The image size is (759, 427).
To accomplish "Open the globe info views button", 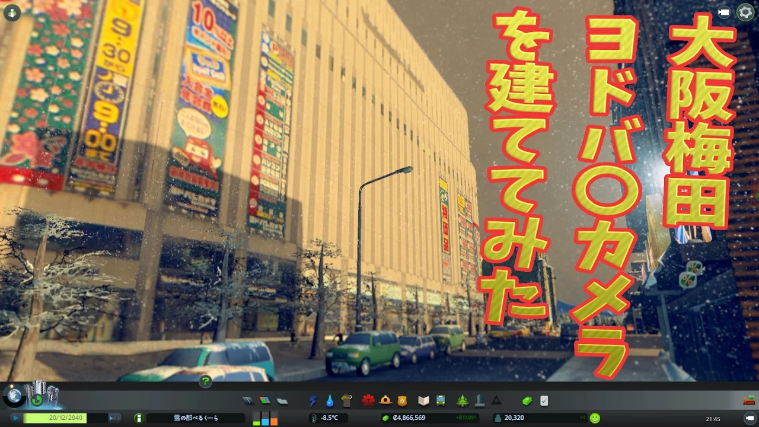I will click(x=13, y=396).
